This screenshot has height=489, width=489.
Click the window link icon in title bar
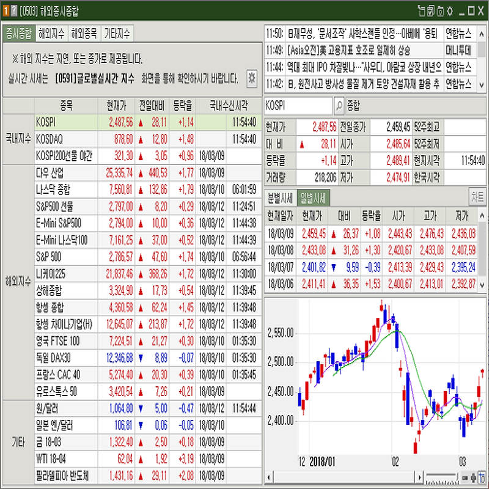coord(421,10)
